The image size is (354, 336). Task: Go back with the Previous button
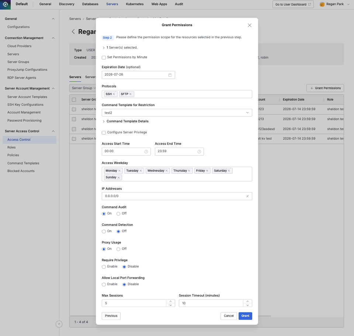coord(111,316)
